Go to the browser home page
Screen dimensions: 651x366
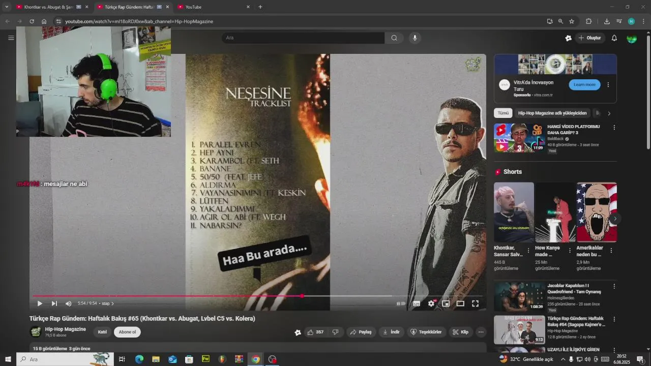[44, 21]
